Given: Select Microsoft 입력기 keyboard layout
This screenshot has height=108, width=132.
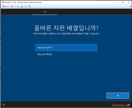Looking at the screenshot, I should 66,47.
